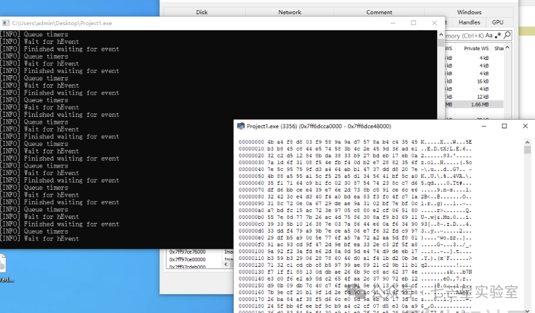Image resolution: width=535 pixels, height=313 pixels.
Task: Click the magnifier search icon
Action: 508,35
